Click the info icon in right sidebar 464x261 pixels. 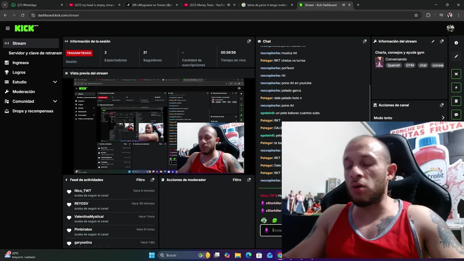tap(456, 43)
